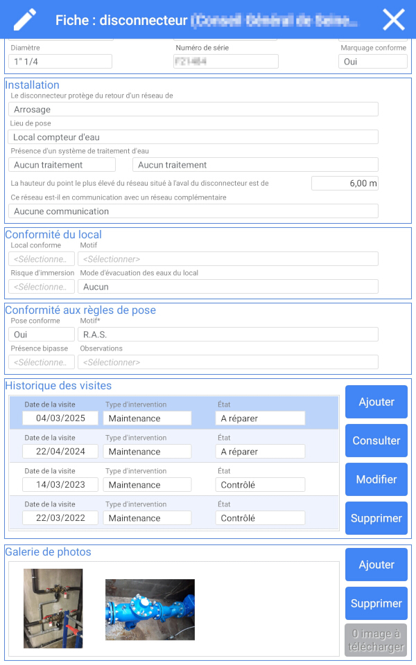Click Ajouter in Galerie de photos

(x=376, y=565)
